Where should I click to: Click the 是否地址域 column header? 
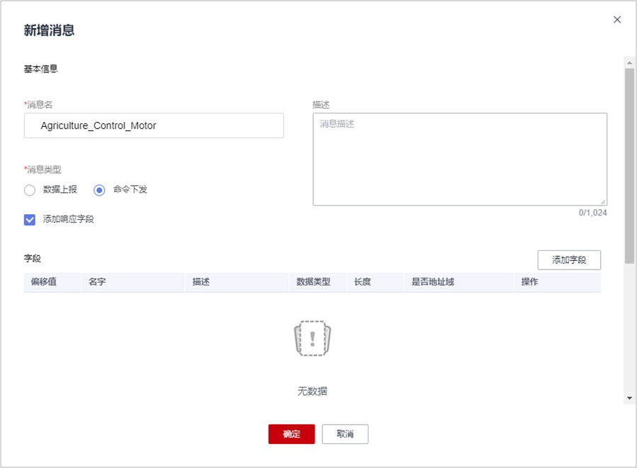tap(433, 282)
